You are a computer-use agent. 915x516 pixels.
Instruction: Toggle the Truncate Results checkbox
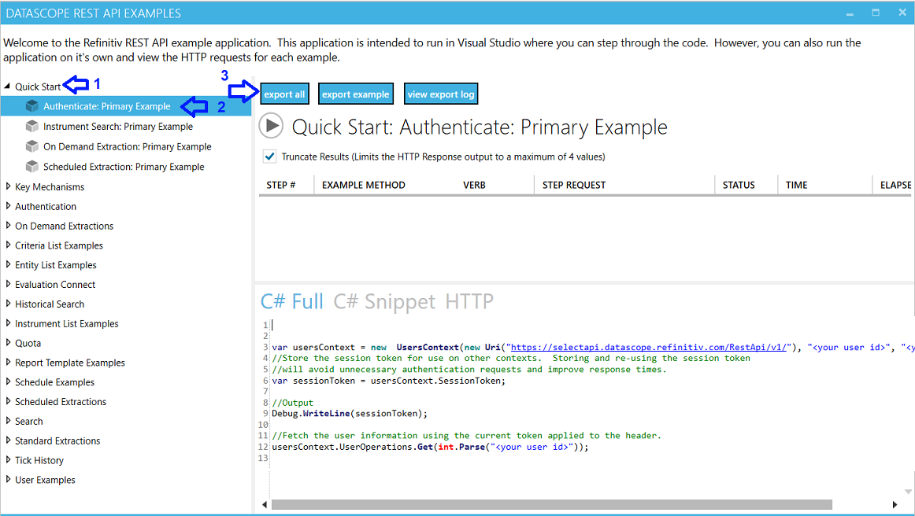point(269,157)
